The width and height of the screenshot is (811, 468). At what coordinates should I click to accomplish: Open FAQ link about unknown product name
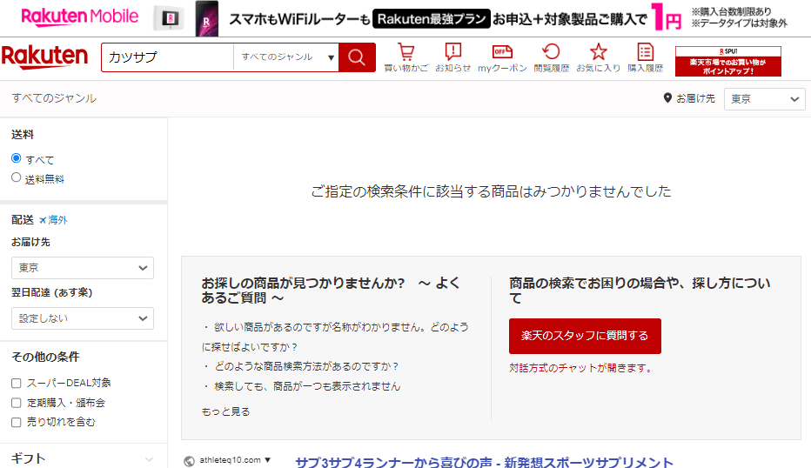(x=335, y=337)
